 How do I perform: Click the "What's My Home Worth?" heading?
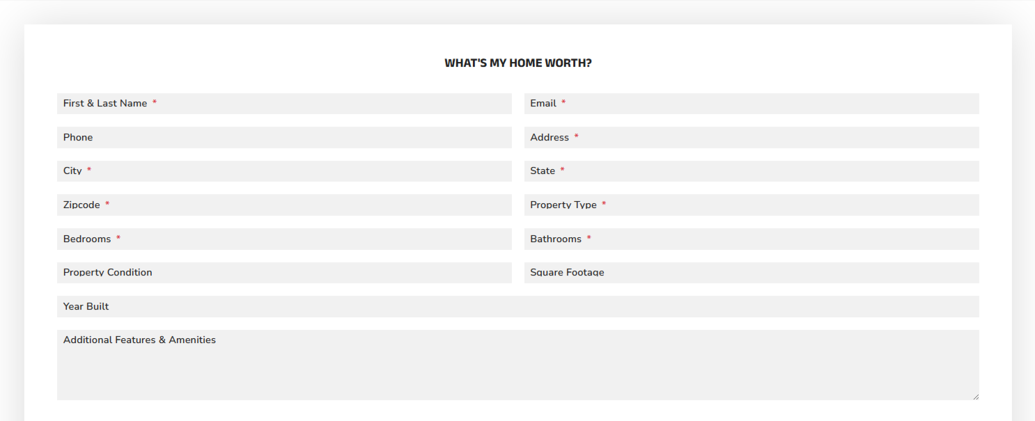(518, 63)
